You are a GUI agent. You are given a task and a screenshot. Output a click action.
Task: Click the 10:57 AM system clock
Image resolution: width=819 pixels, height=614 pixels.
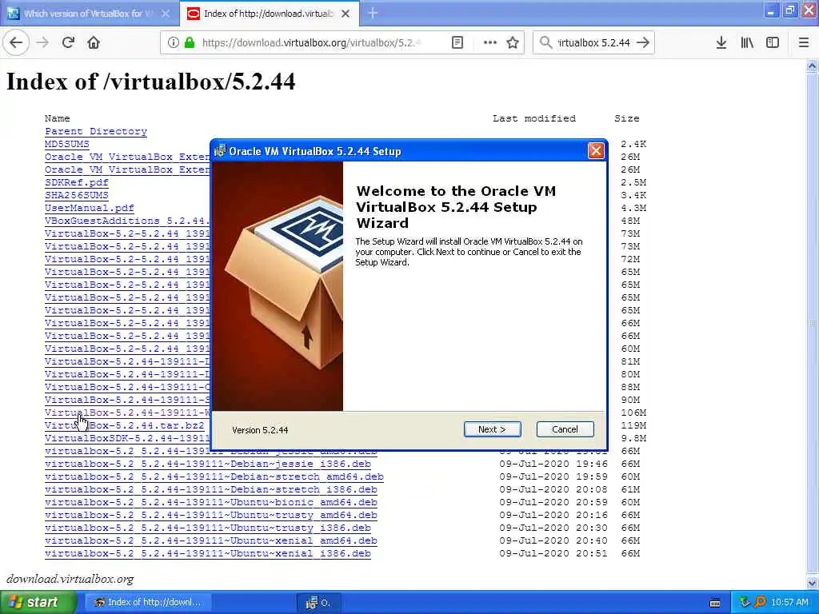point(789,602)
